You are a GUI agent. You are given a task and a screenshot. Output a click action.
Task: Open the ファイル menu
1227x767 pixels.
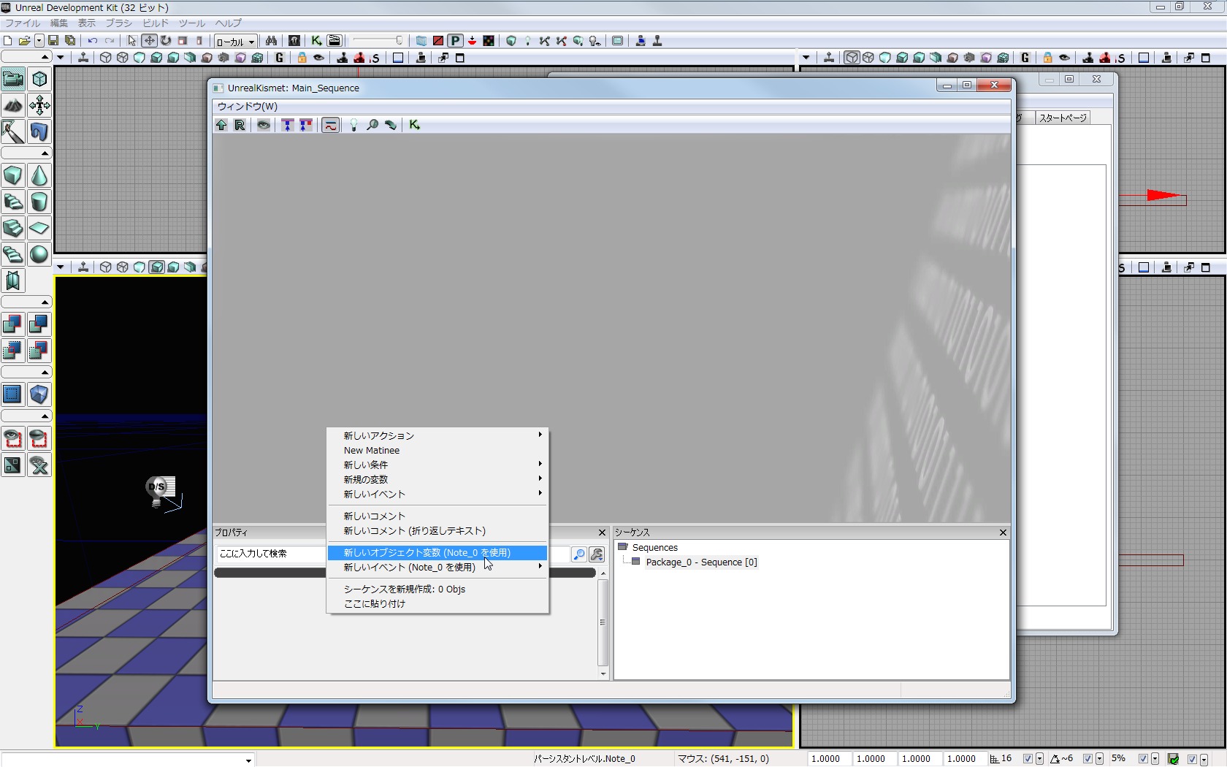coord(23,23)
